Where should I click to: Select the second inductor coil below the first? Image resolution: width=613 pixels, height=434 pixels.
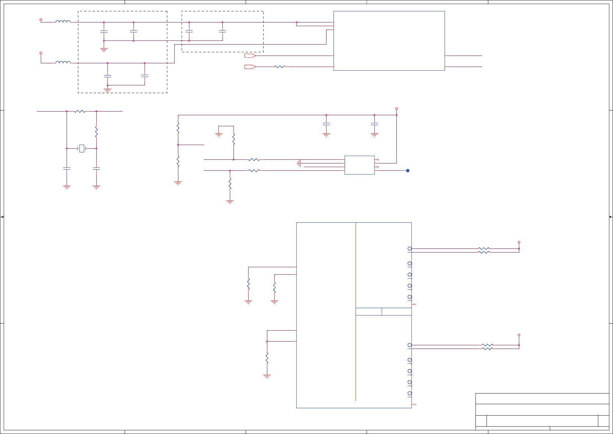click(x=63, y=62)
